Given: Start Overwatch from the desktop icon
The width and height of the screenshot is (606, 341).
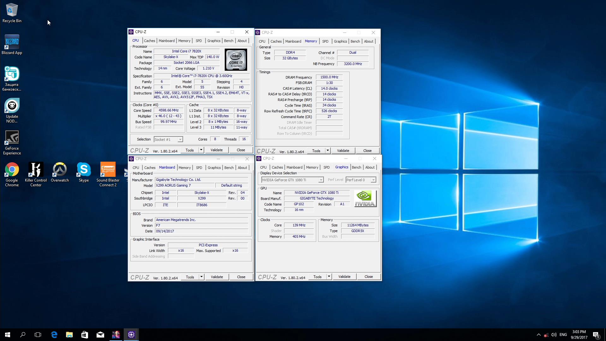Looking at the screenshot, I should point(60,172).
